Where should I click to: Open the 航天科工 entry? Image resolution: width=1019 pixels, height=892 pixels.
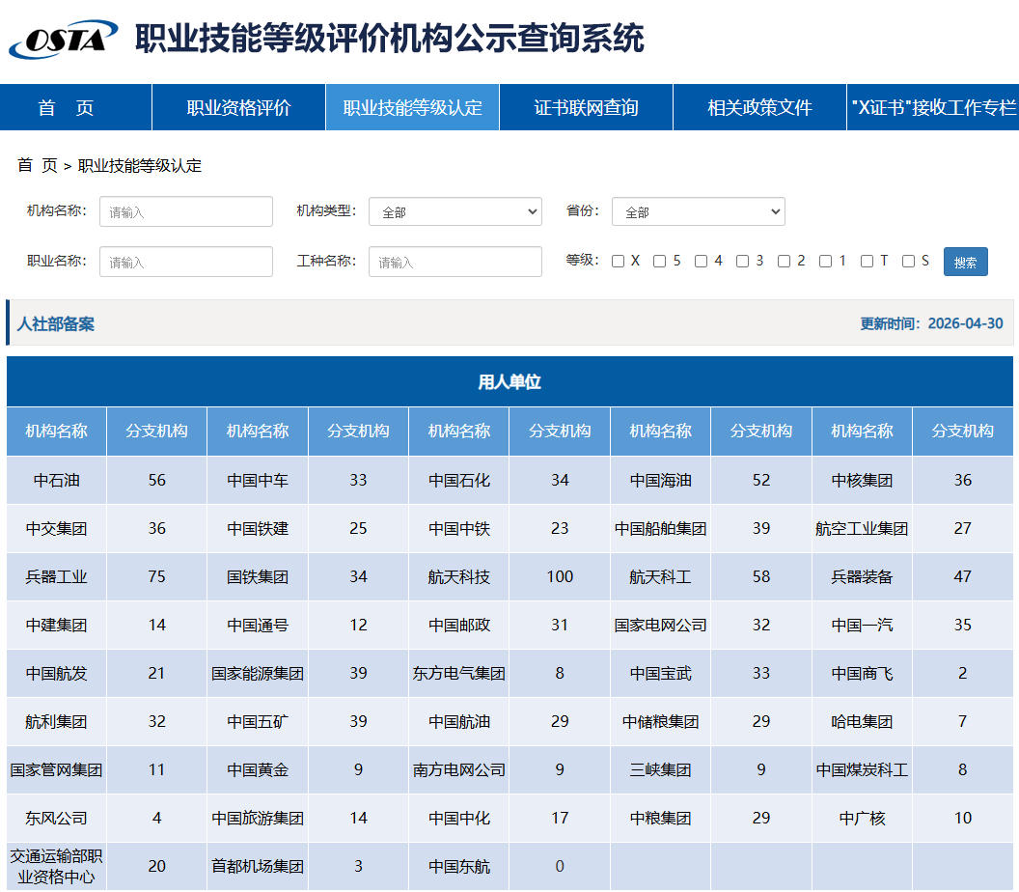point(660,576)
